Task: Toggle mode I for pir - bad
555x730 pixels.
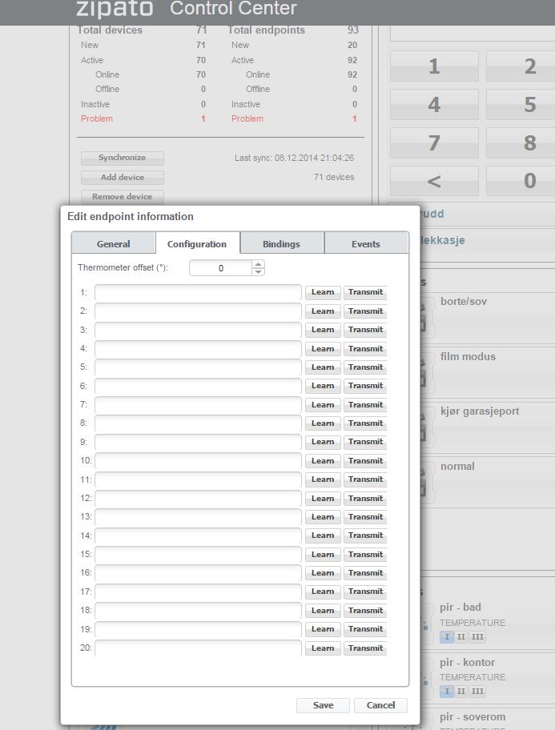Action: tap(448, 637)
